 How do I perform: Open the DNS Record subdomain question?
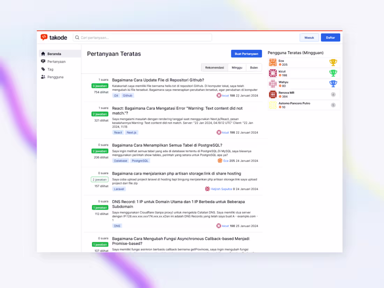coord(178,204)
